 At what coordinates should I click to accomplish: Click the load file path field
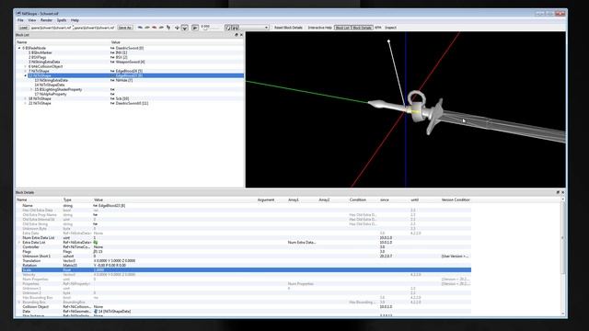(x=51, y=28)
